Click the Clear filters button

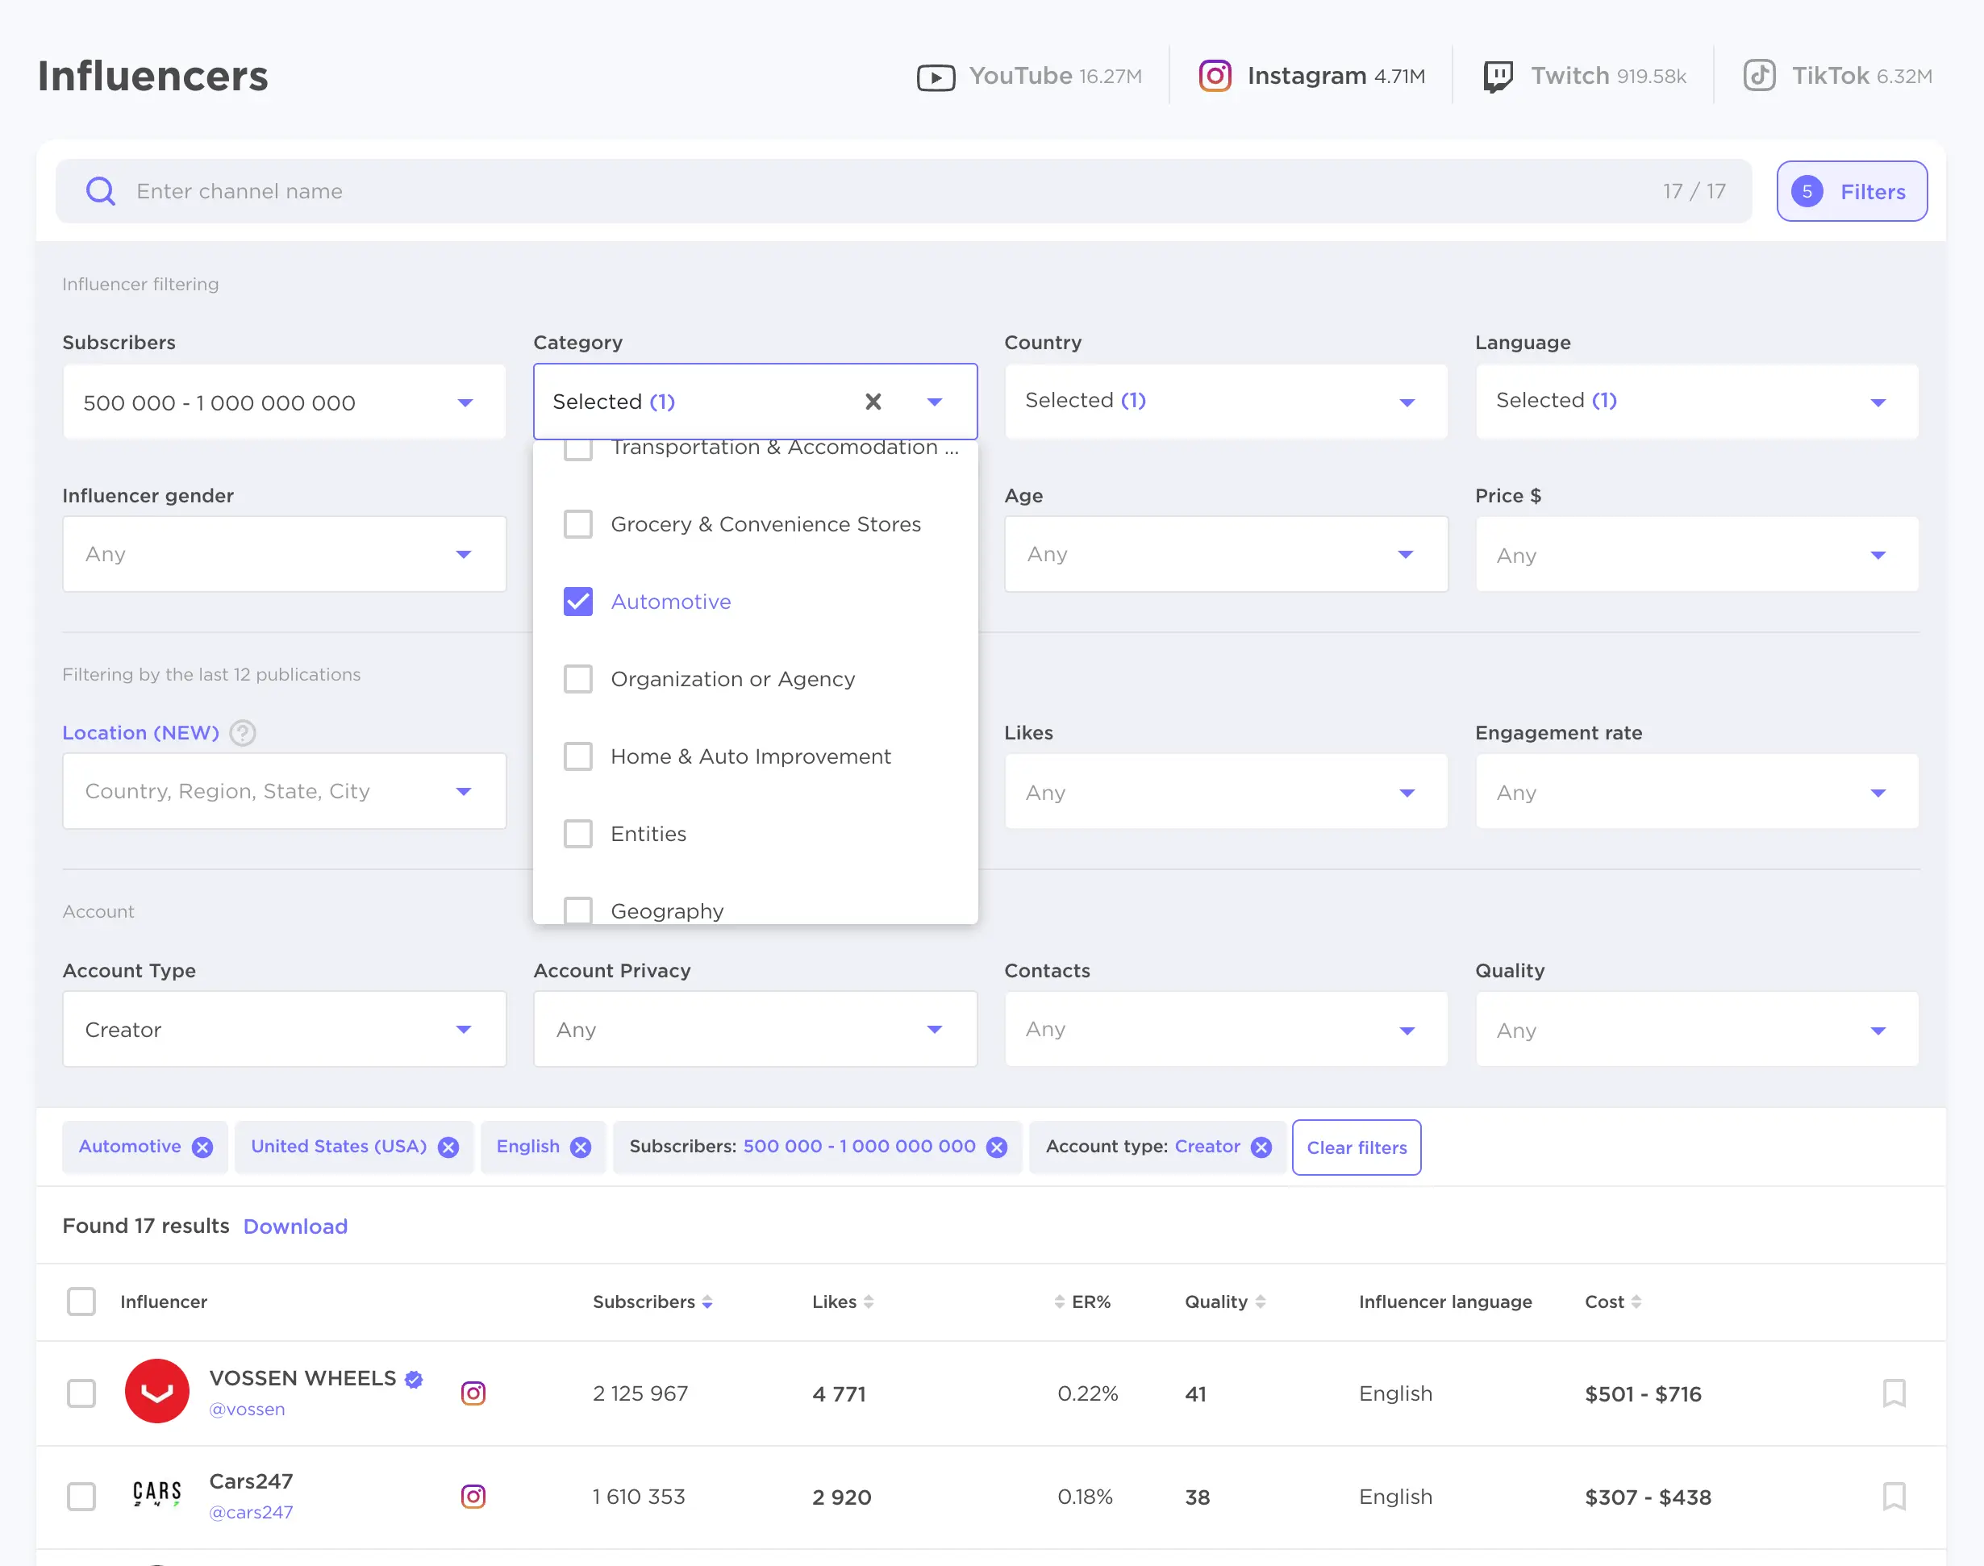pyautogui.click(x=1356, y=1147)
